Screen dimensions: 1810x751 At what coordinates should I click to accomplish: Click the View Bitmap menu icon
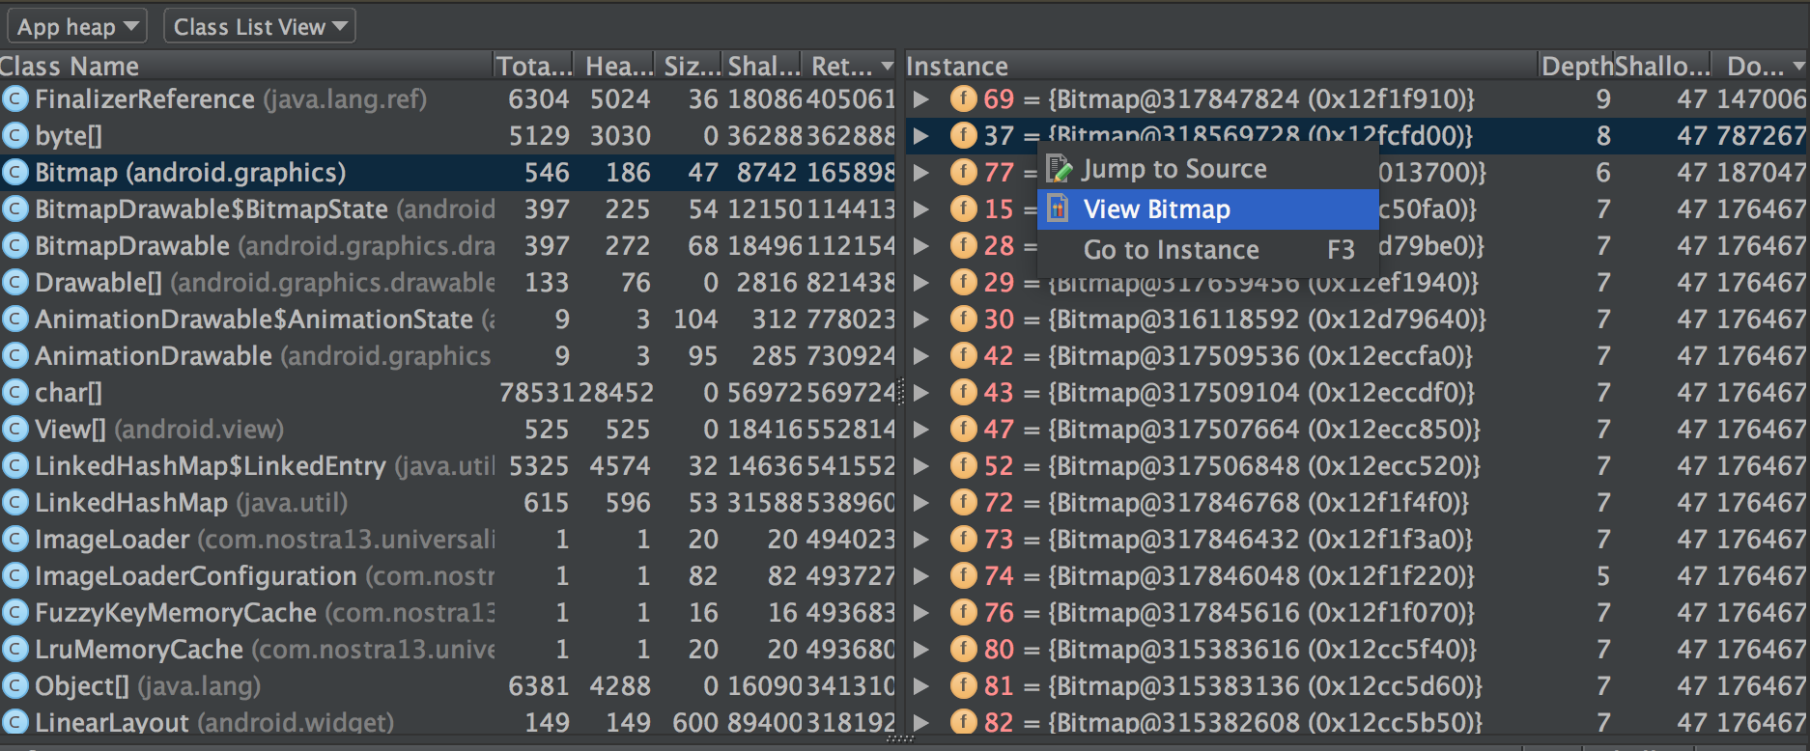click(x=1059, y=209)
